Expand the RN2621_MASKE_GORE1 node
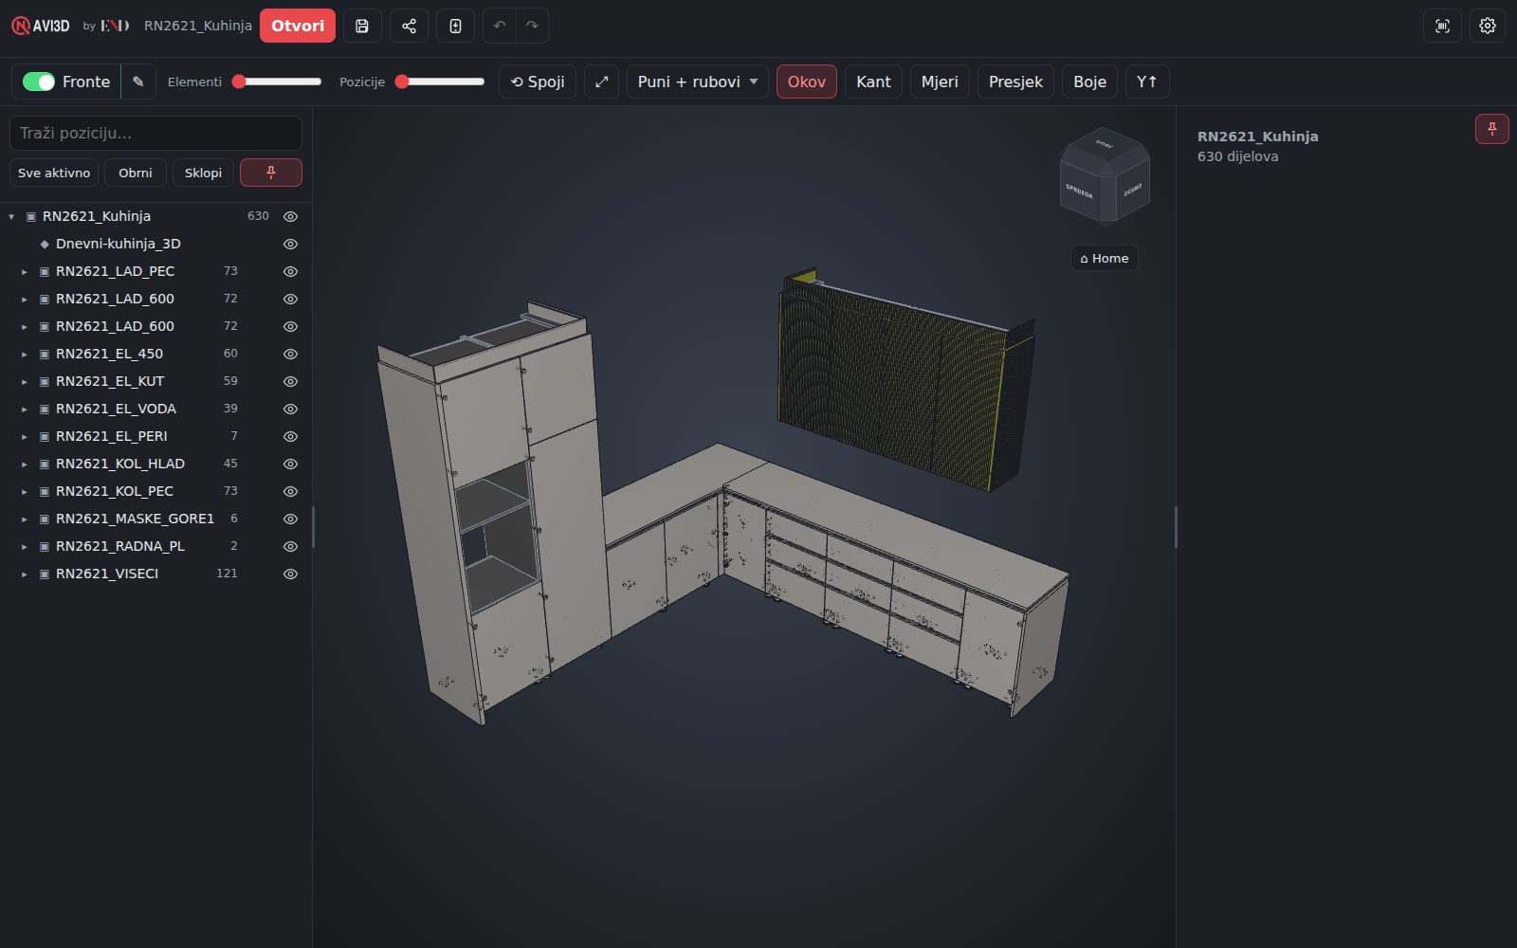1517x948 pixels. tap(25, 519)
